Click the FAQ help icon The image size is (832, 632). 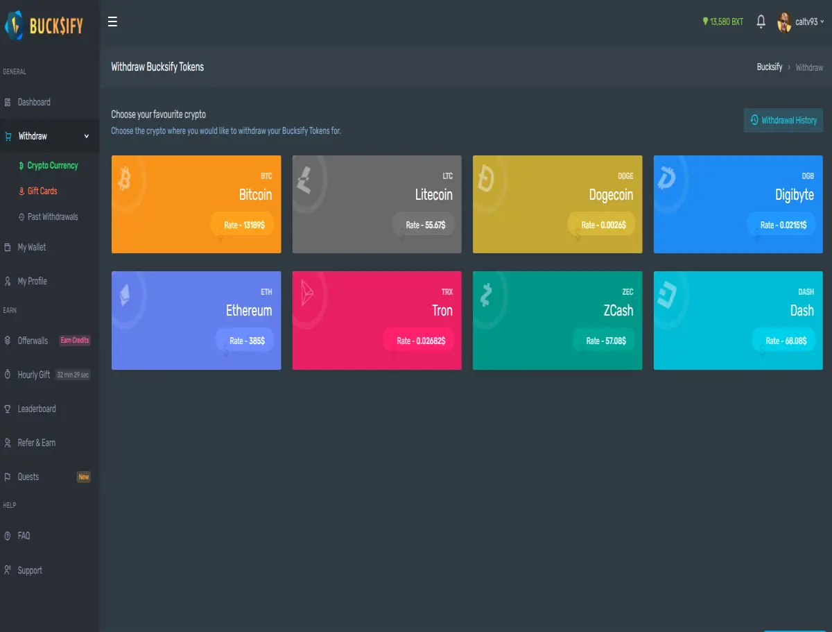coord(8,536)
